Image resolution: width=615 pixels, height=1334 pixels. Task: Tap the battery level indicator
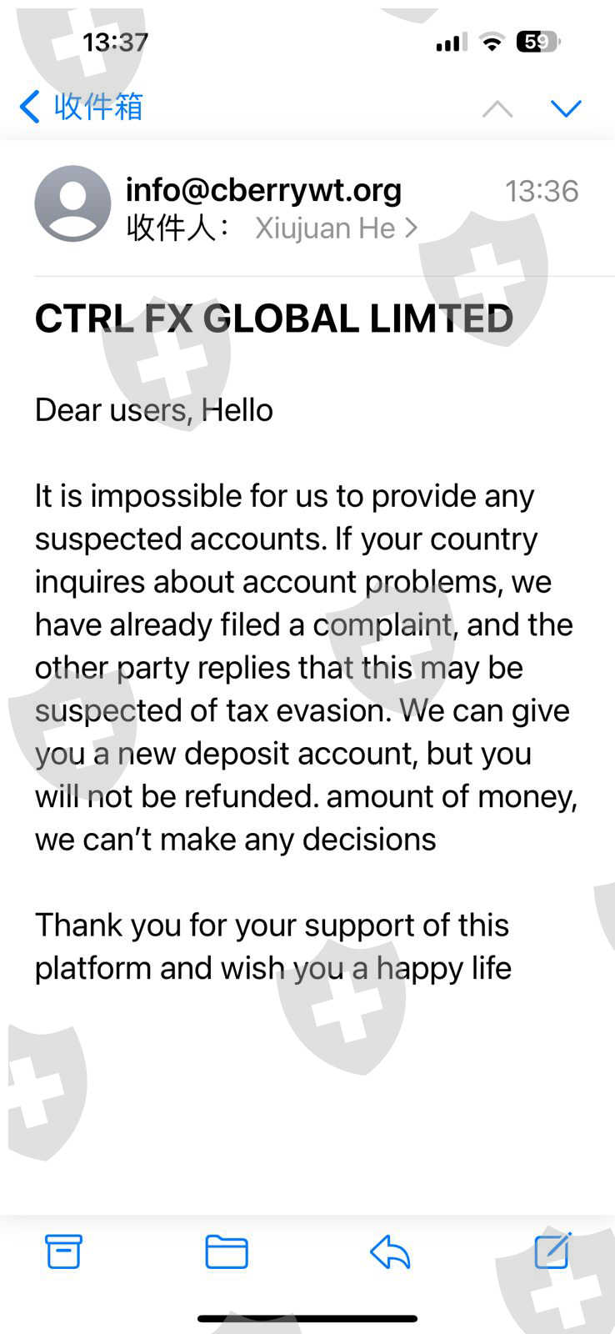click(537, 42)
